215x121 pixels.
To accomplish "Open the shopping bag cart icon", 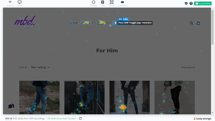I will pos(198,23).
